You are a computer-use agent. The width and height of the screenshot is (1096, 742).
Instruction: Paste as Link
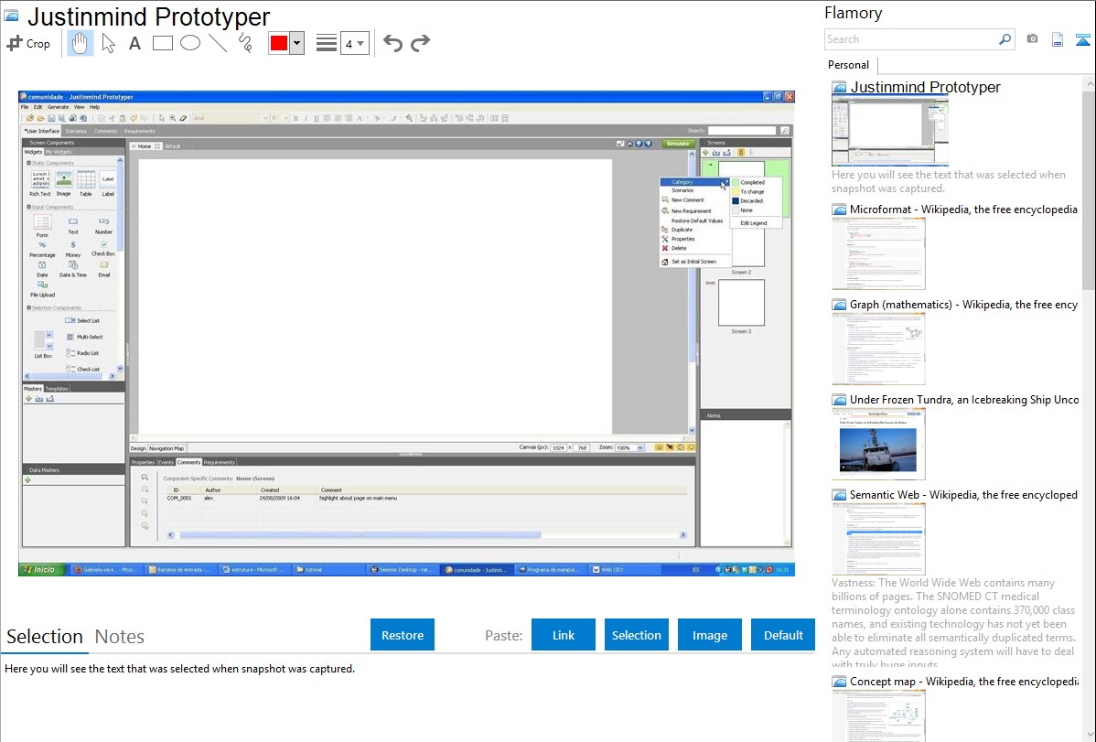pyautogui.click(x=564, y=635)
